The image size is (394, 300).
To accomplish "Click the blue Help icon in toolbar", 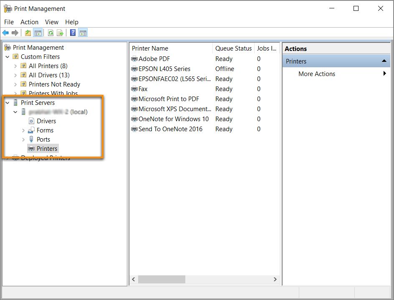I will pos(72,33).
